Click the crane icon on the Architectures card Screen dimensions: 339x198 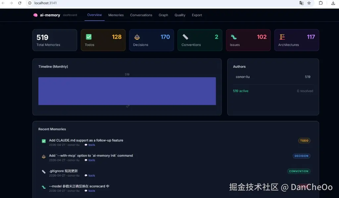[x=282, y=37]
